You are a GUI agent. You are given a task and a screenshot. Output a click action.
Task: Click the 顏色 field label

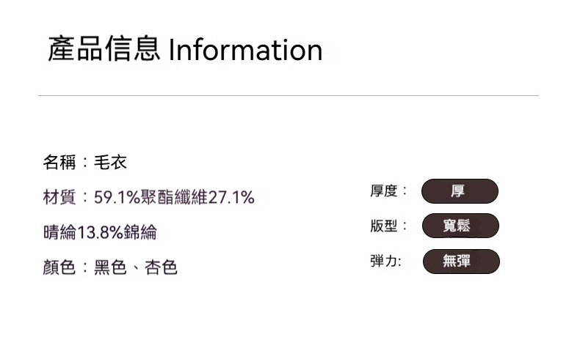pyautogui.click(x=59, y=267)
